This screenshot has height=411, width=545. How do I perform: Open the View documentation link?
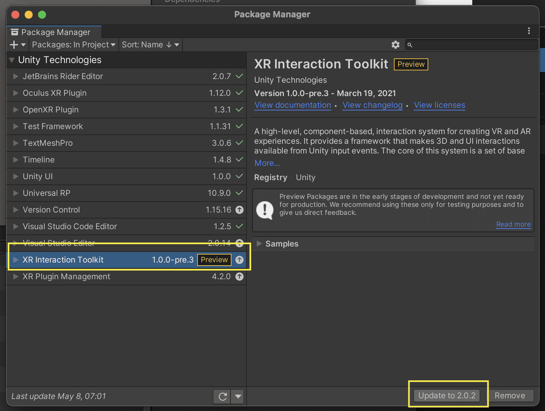point(293,105)
